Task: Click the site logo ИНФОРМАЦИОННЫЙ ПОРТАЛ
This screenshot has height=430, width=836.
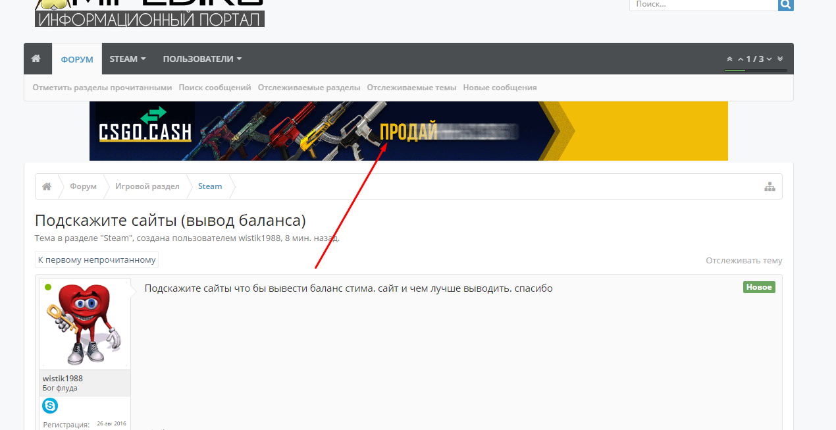Action: (x=149, y=13)
